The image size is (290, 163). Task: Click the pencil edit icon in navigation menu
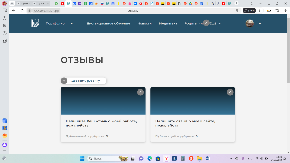(206, 23)
